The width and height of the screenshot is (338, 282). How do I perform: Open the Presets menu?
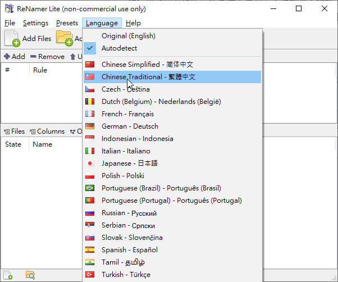[x=67, y=23]
